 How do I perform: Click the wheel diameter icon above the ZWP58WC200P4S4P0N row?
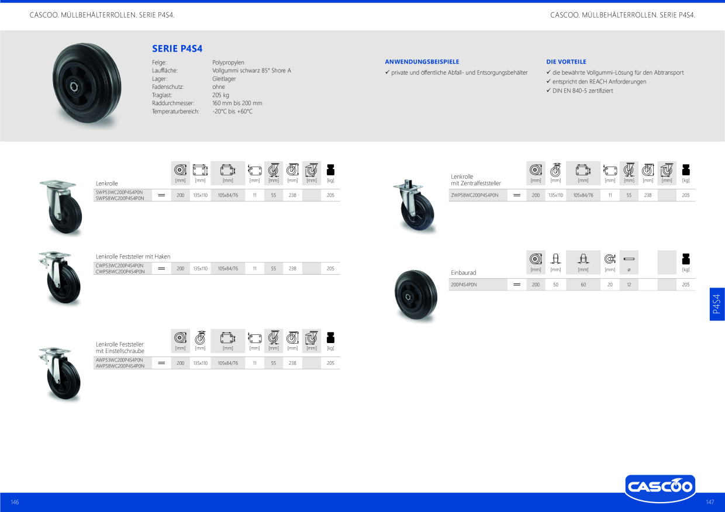click(x=536, y=170)
